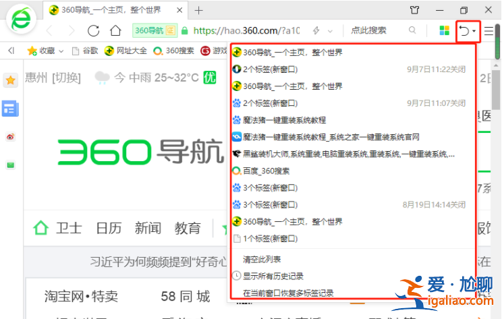Viewport: 502px width, 319px height.
Task: Click the address bar URL field
Action: pos(246,31)
